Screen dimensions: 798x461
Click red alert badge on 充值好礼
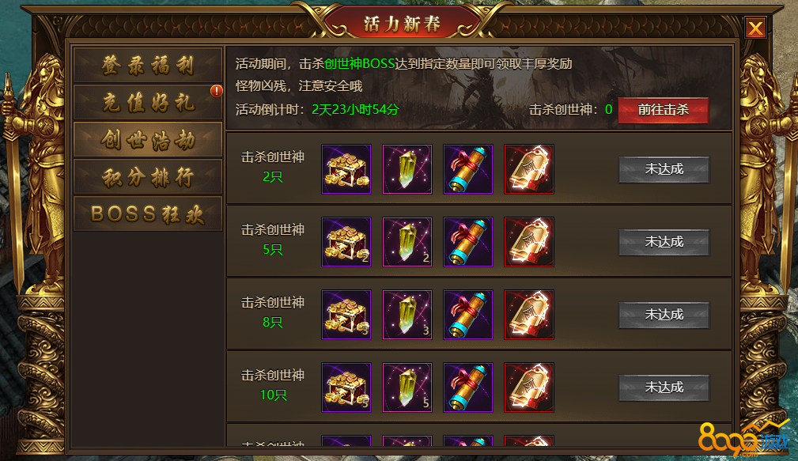coord(216,91)
